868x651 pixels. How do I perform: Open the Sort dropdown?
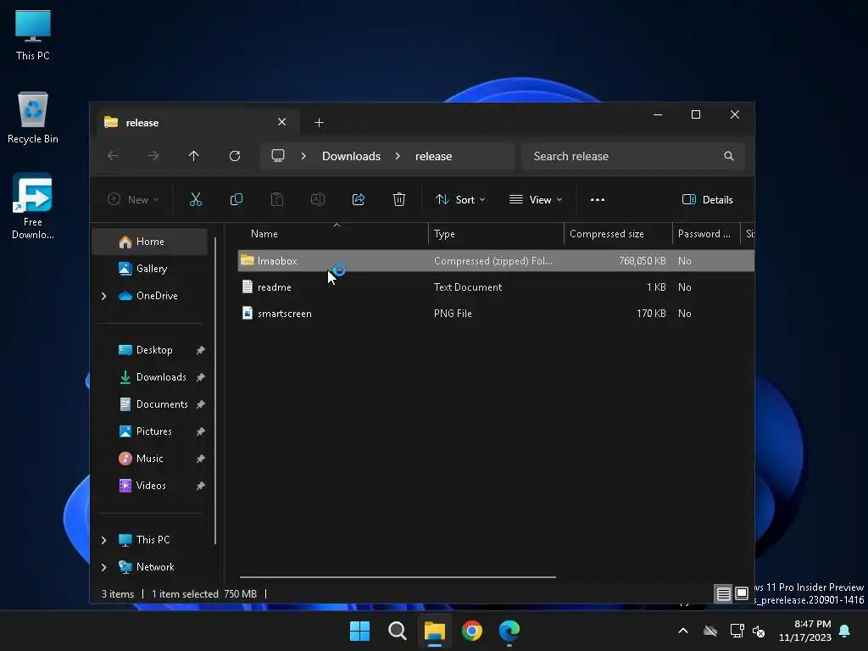coord(460,200)
